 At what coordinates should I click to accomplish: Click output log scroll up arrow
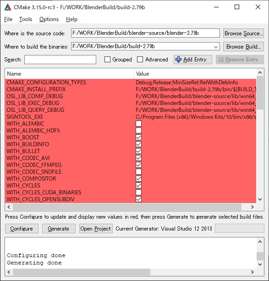pos(260,242)
